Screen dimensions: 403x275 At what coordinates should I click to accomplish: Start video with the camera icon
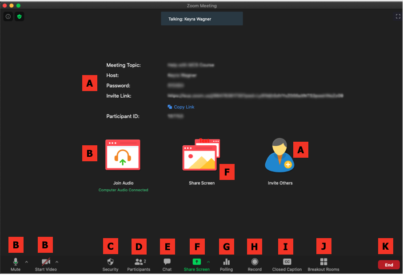pyautogui.click(x=46, y=264)
